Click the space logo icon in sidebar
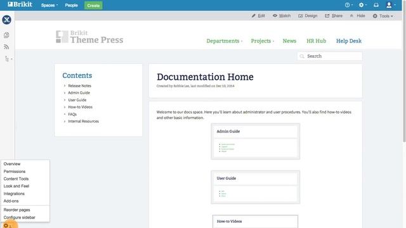Image resolution: width=406 pixels, height=228 pixels. point(6,20)
